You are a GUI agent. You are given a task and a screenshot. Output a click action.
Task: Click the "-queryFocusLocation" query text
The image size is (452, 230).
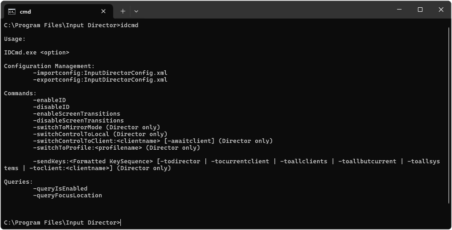[x=68, y=195]
